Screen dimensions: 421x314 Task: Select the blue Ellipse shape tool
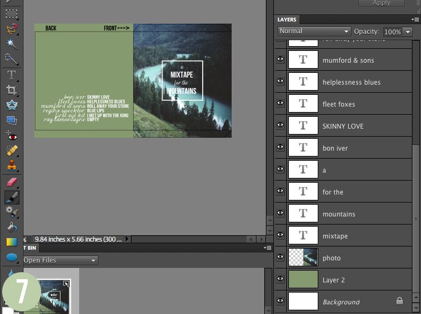point(11,257)
